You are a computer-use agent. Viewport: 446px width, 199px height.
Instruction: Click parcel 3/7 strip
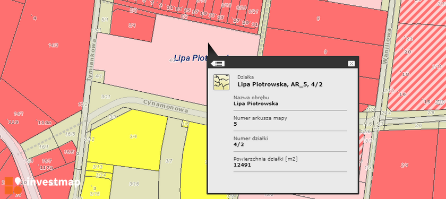[x=169, y=161]
